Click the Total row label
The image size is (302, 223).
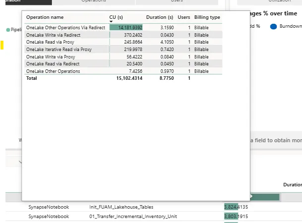[32, 78]
